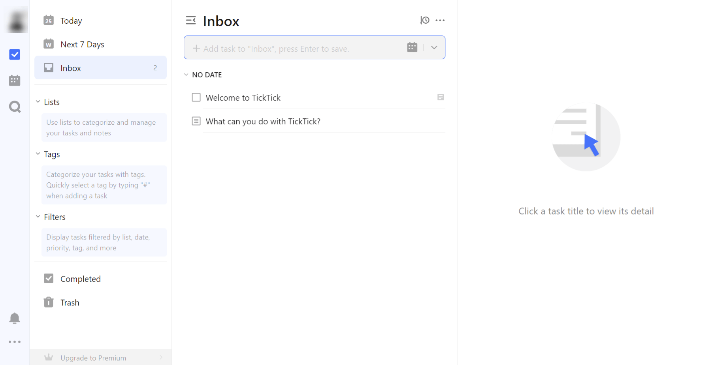714x365 pixels.
Task: Open date picker calendar icon in add task field
Action: [412, 47]
